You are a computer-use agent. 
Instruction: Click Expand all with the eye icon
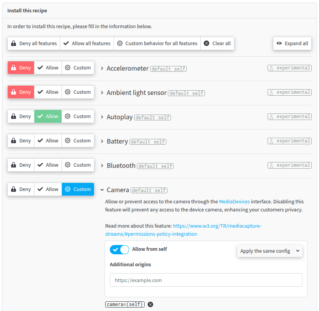292,44
